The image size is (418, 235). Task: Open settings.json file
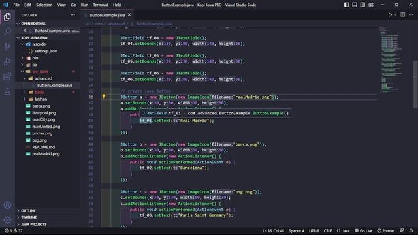click(46, 51)
